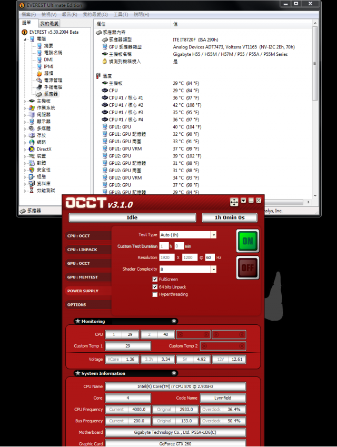Open the OPTIONS tab in OCCT
Image resolution: width=337 pixels, height=447 pixels.
pos(88,304)
